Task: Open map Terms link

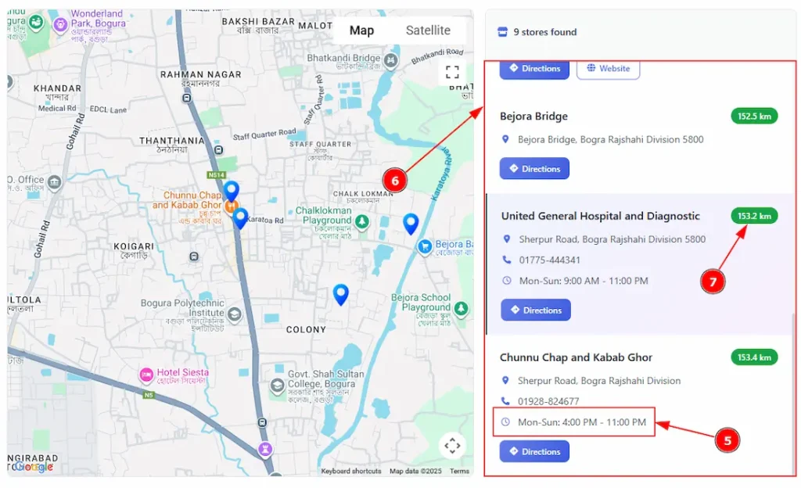Action: coord(459,471)
